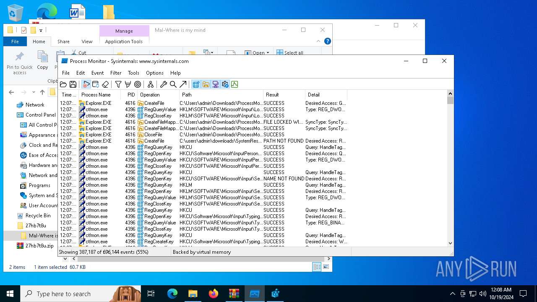Sort by Path column header
This screenshot has height=302, width=537.
(221, 95)
